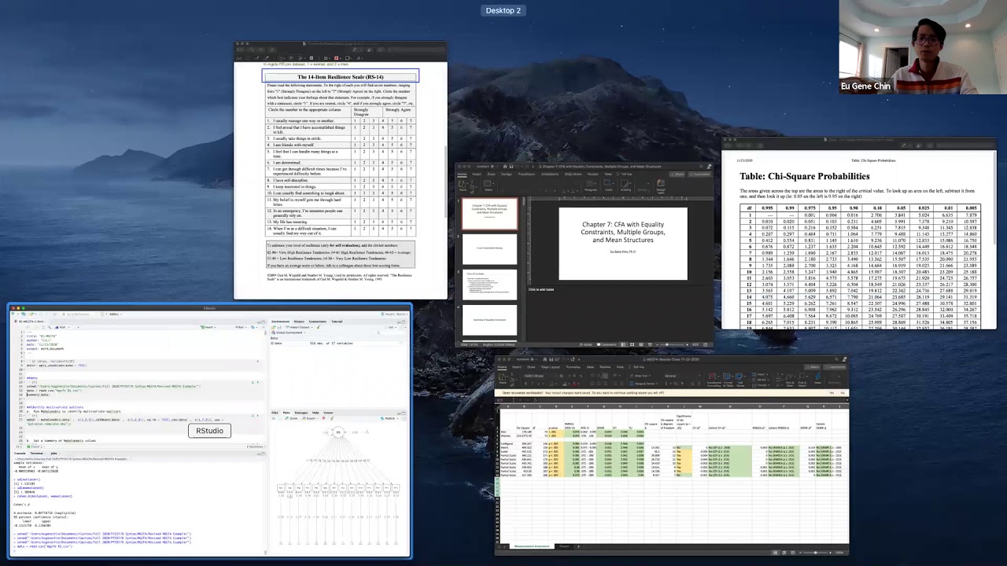Add a new sheet in Excel

coord(578,546)
